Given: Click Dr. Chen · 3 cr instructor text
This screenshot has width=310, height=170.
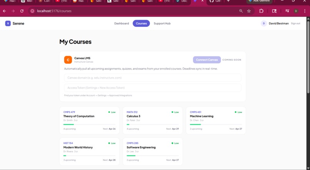Looking at the screenshot, I should (197, 120).
